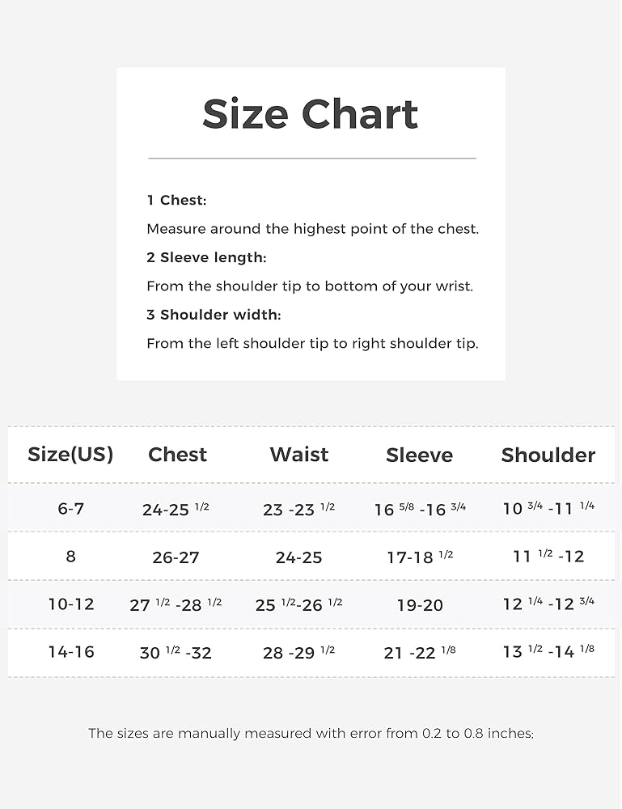Click the Size Chart title
The height and width of the screenshot is (809, 622).
pos(310,114)
